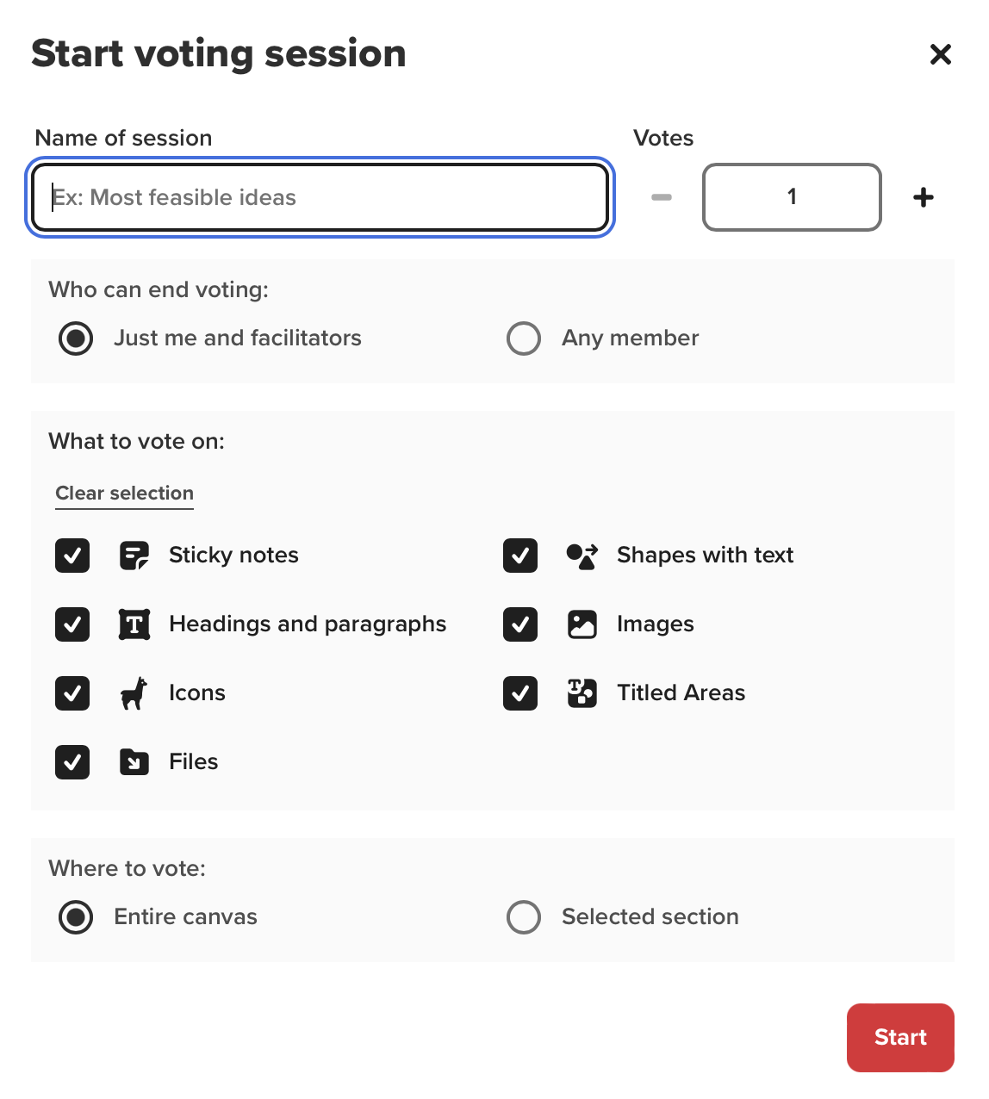Click the Titled Areas icon
The image size is (989, 1099).
pos(582,693)
